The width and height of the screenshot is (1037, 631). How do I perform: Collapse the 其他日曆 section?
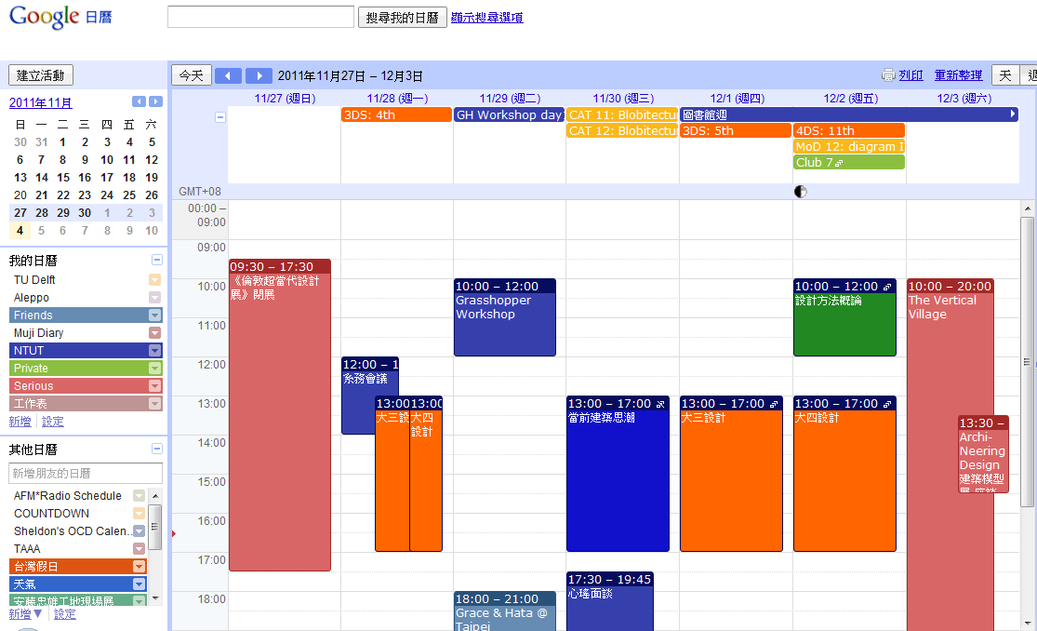[157, 449]
